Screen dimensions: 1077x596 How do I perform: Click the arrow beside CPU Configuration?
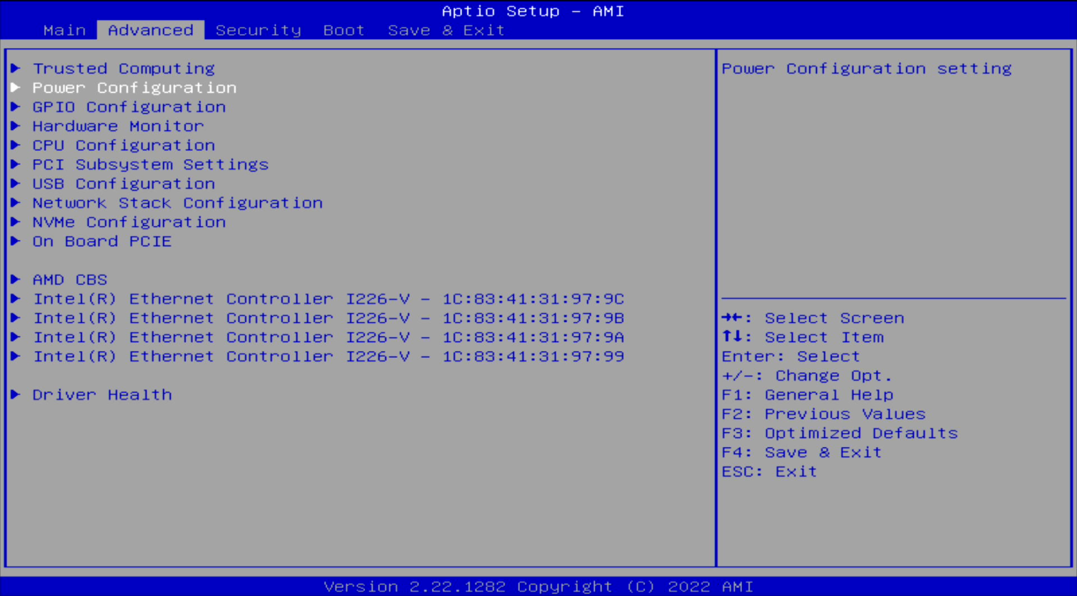click(x=16, y=145)
